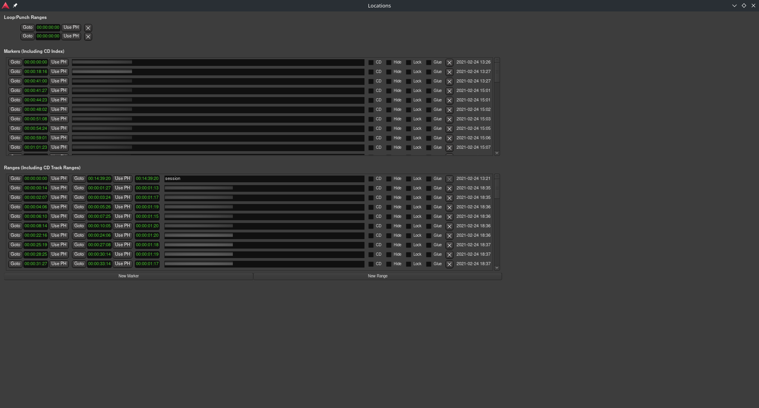Enable Lock on the session range
Image resolution: width=759 pixels, height=408 pixels.
pyautogui.click(x=409, y=179)
